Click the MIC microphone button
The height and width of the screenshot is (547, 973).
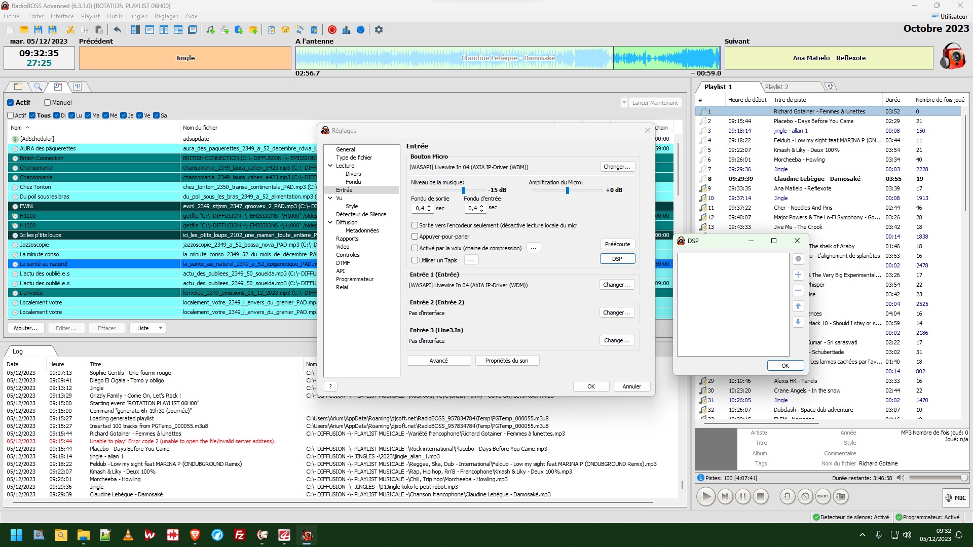click(x=956, y=498)
